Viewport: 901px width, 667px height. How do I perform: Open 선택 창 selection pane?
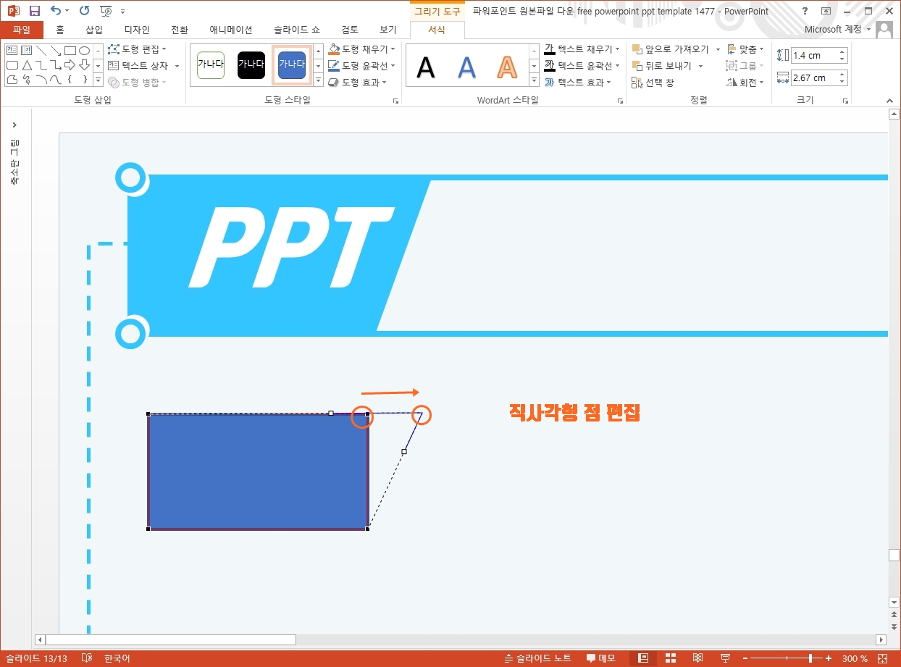coord(653,83)
